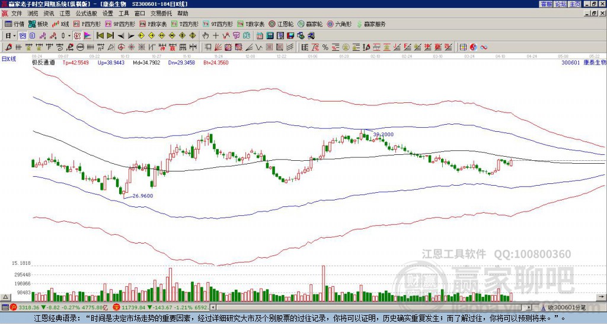Viewport: 607px width, 324px height.
Task: Click the black left arrow icon
Action: [120, 36]
